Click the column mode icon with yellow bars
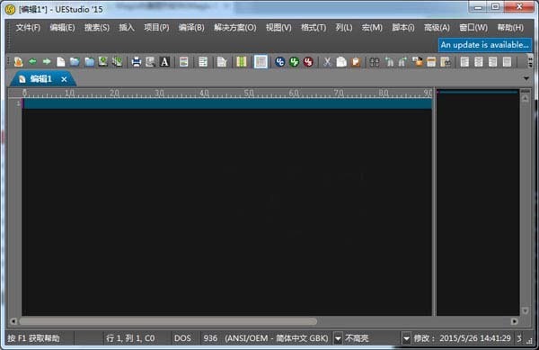 [242, 62]
